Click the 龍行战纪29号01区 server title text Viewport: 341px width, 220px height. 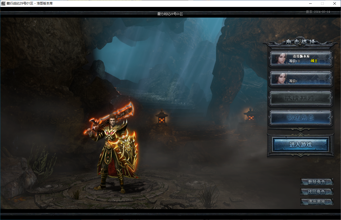tap(170, 14)
